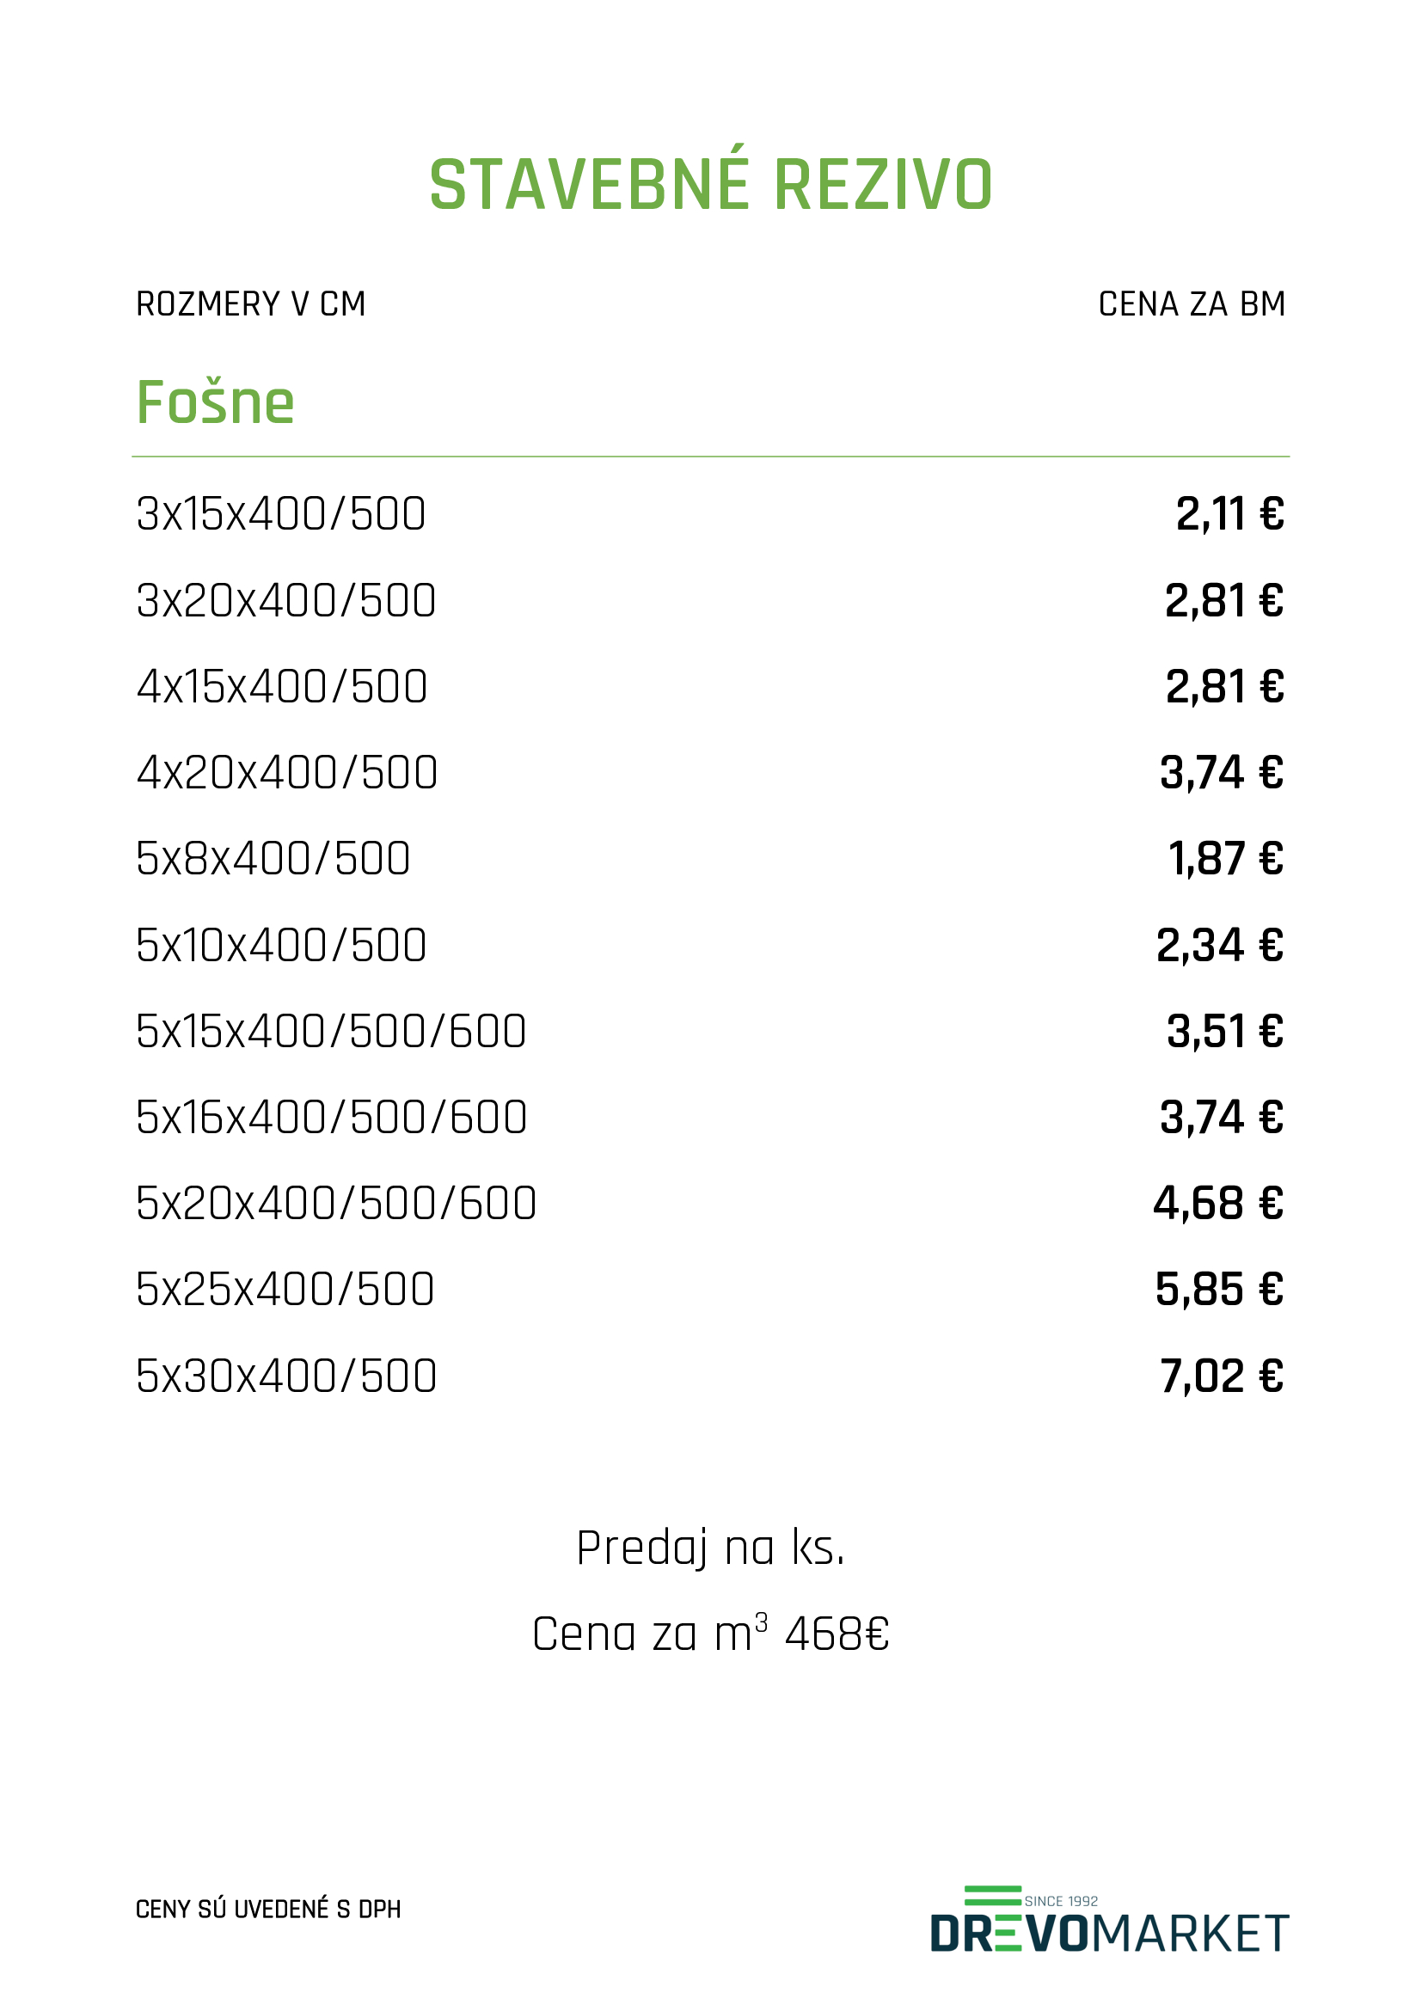Click the DREVOMARKET logo
The image size is (1422, 2011).
point(1108,1919)
